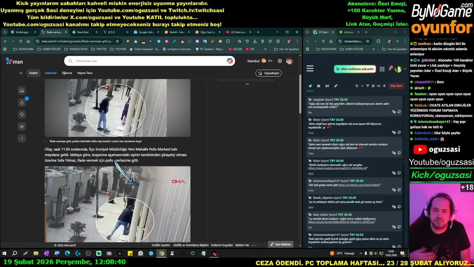The width and height of the screenshot is (474, 267).
Task: Open tab search dropdown in MSN browser window
Action: (5, 32)
